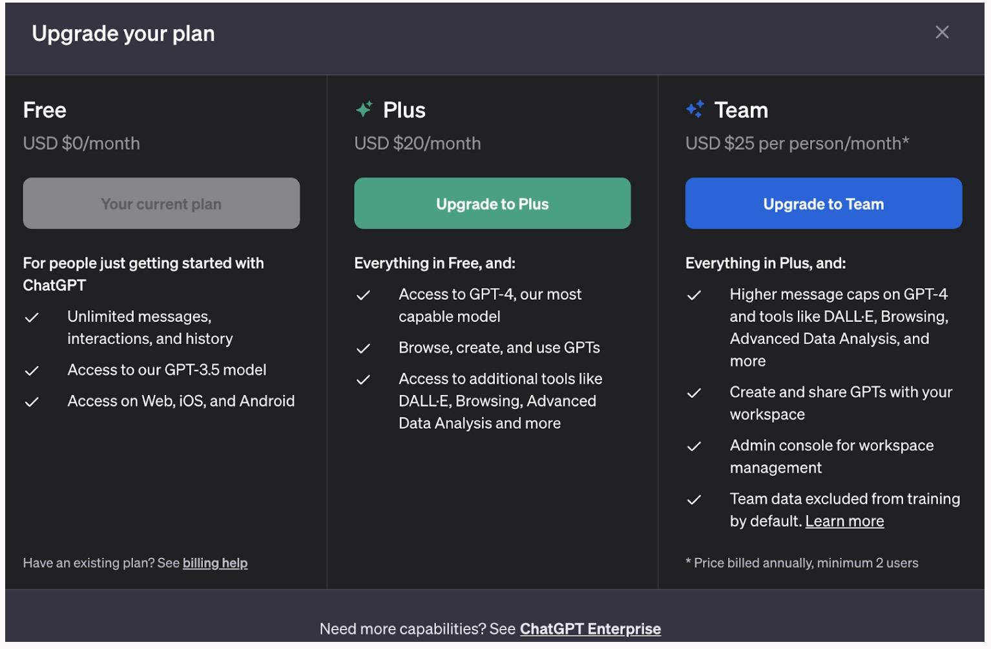The image size is (991, 649).
Task: Click the Everything in Free, and: text
Action: click(435, 263)
